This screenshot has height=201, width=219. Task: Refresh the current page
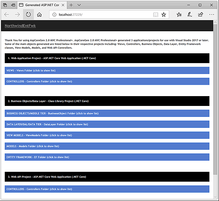[x=29, y=14]
